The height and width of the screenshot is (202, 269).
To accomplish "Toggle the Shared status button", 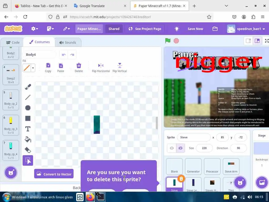I will 114,29.
